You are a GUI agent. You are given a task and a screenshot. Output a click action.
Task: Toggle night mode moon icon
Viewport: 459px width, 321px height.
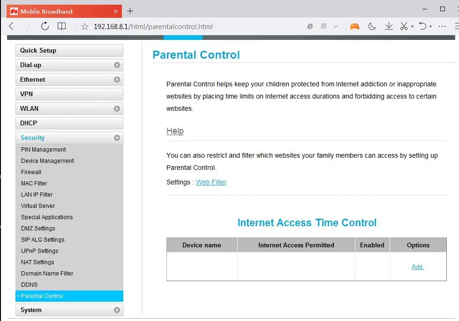[x=372, y=27]
